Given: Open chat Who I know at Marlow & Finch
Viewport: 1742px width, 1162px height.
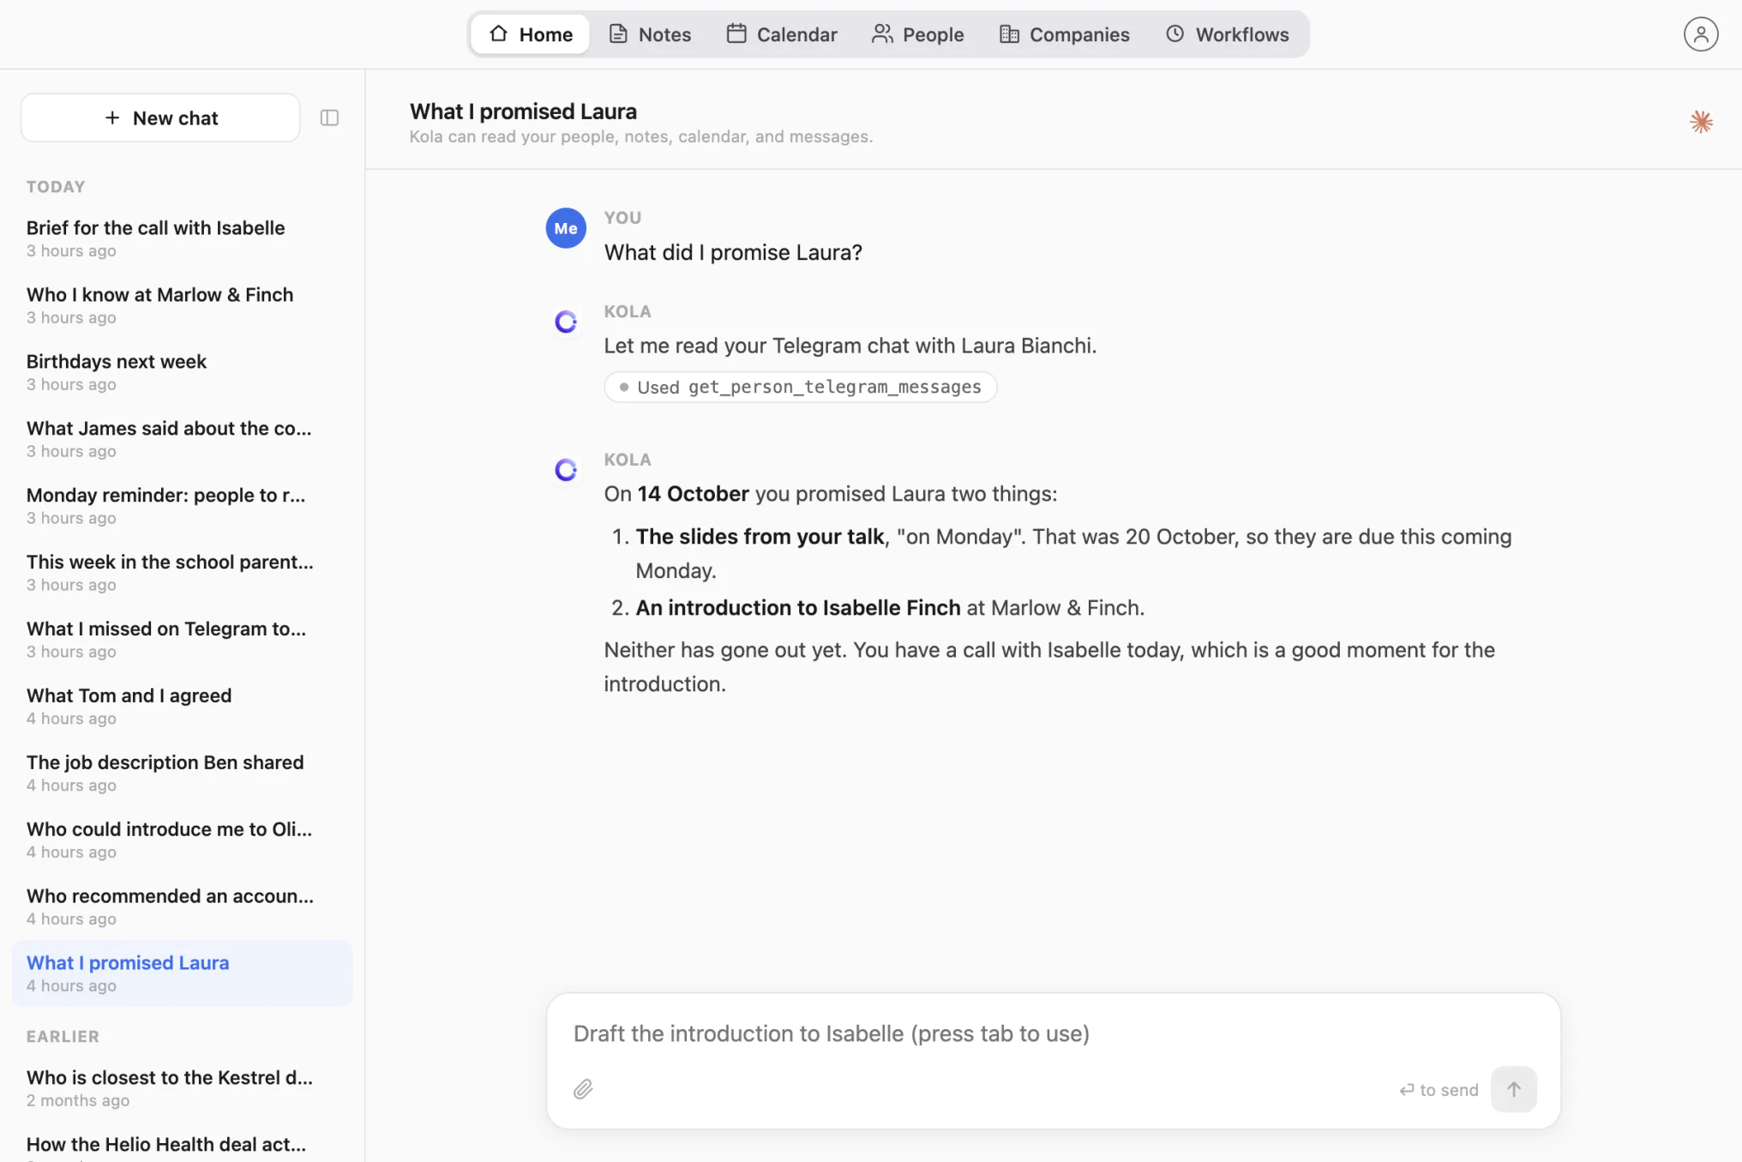Looking at the screenshot, I should 182,305.
